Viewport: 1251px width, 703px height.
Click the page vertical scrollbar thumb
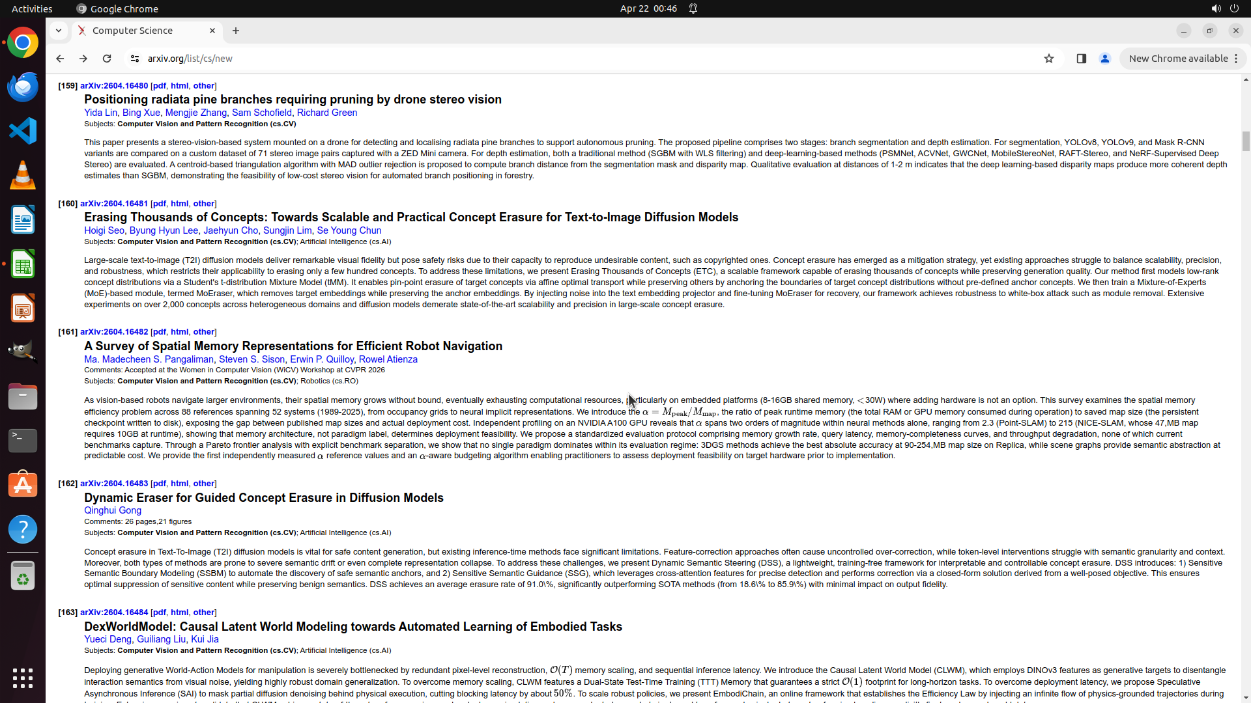(x=1245, y=141)
